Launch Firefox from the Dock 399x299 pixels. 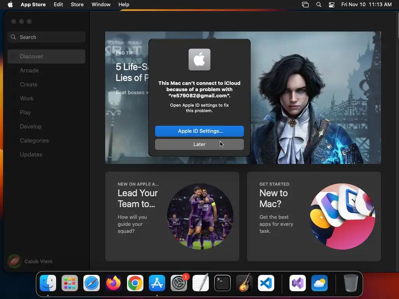click(x=113, y=283)
